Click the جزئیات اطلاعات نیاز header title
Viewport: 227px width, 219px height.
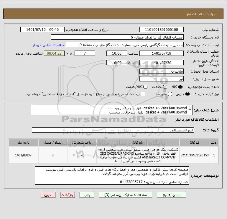201,14
